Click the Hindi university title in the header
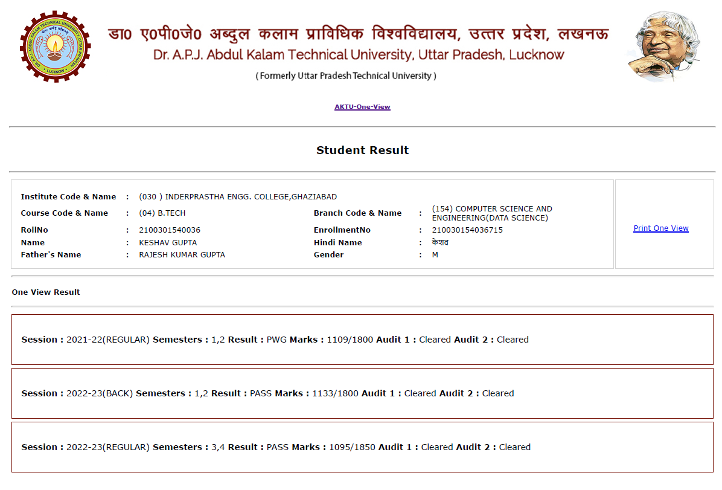The width and height of the screenshot is (722, 490). tap(359, 34)
